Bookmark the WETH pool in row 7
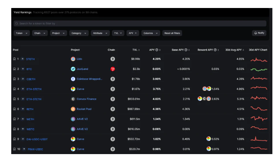 (14, 119)
